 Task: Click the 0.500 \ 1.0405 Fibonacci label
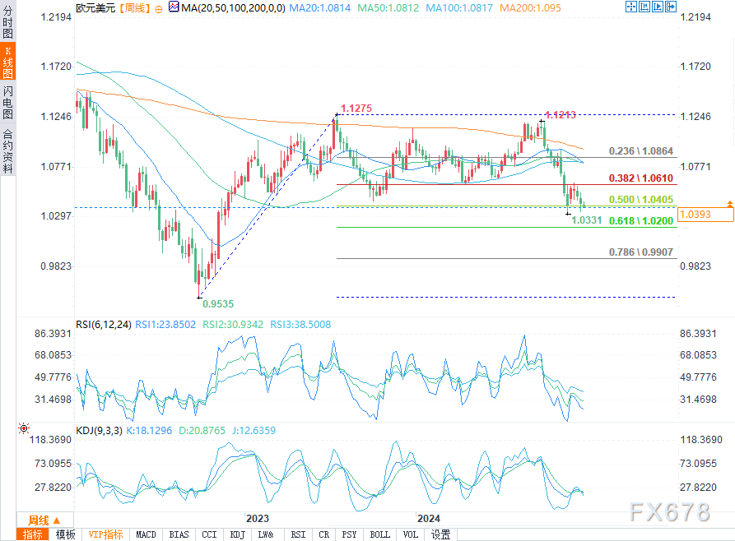(641, 200)
